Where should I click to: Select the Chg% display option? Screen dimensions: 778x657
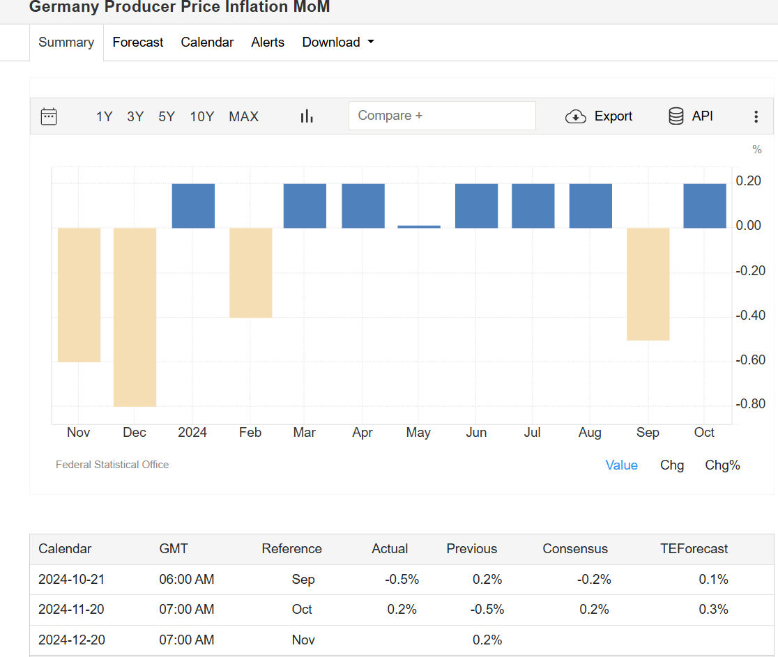(x=722, y=465)
